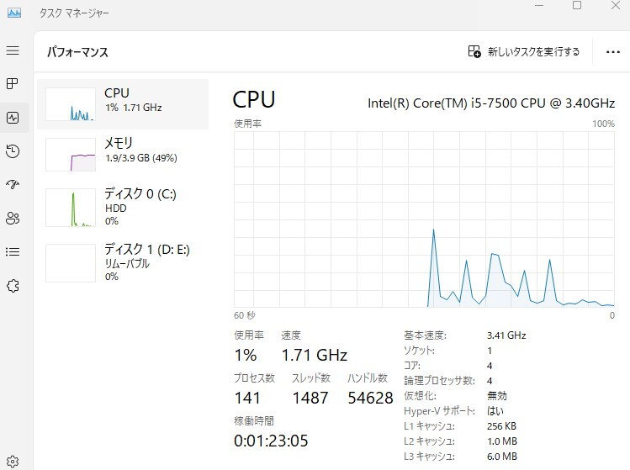Click the memory usage mini graph thumbnail
The height and width of the screenshot is (470, 630).
[71, 155]
